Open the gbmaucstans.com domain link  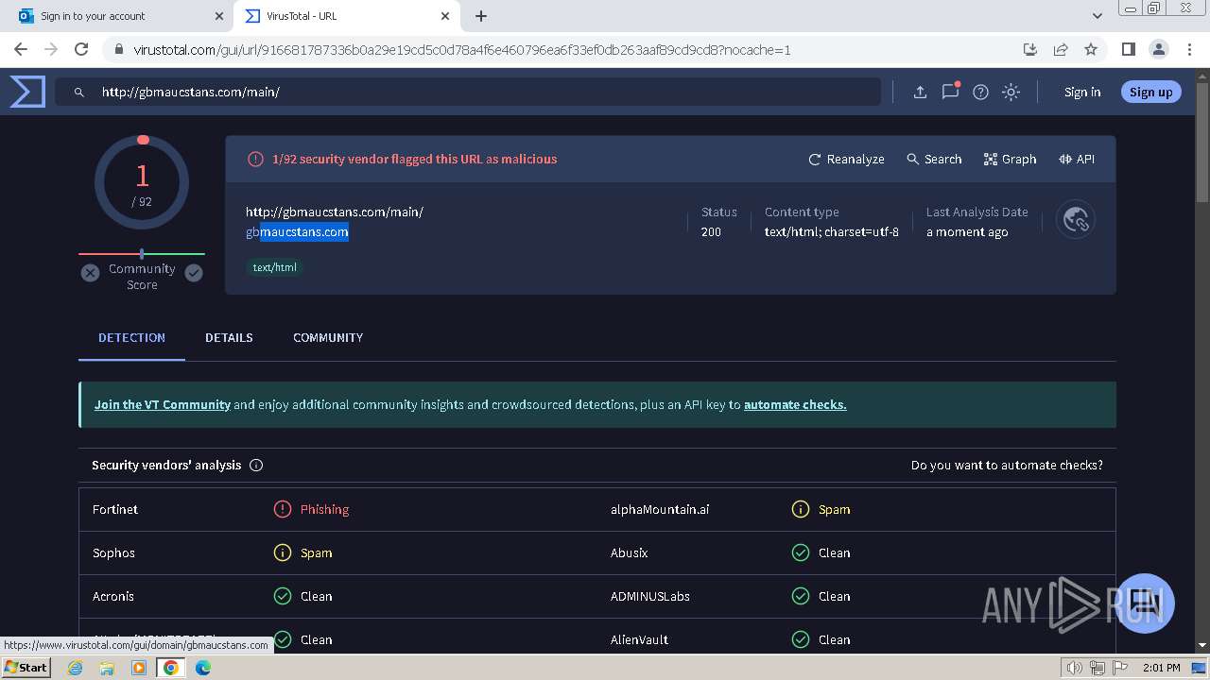coord(297,231)
